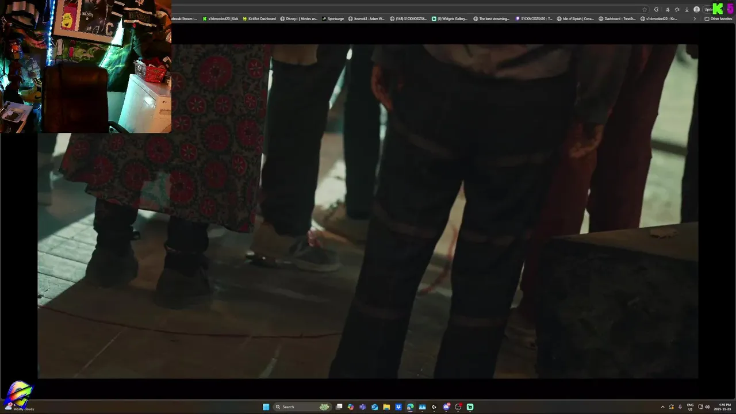Click the video playback area

click(368, 211)
